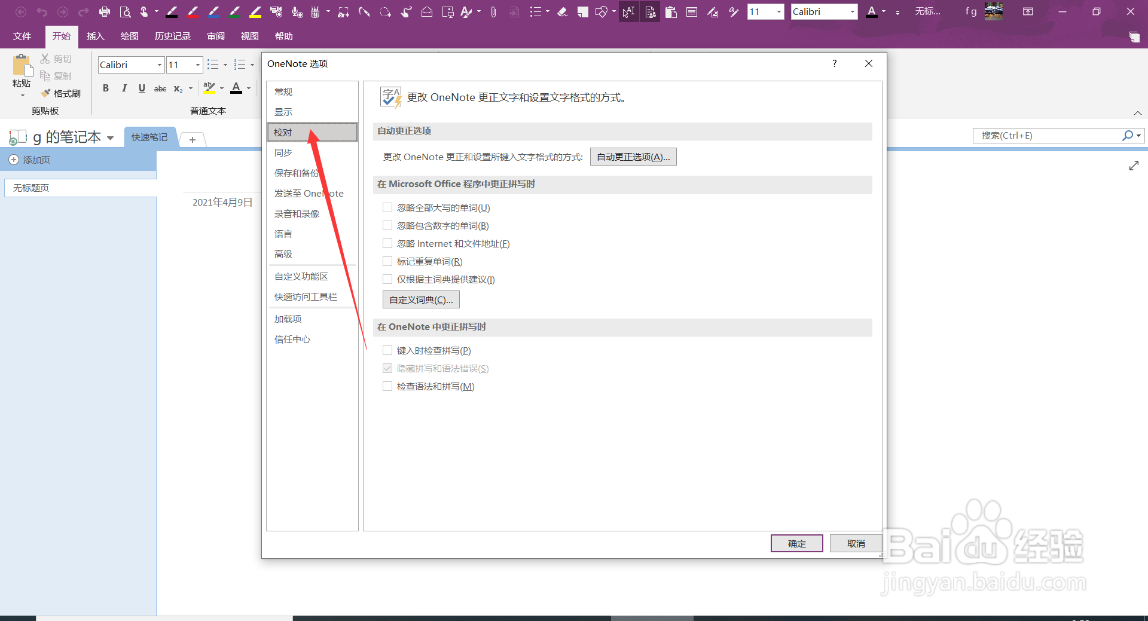Select 高级 in options sidebar
This screenshot has height=621, width=1148.
(312, 254)
